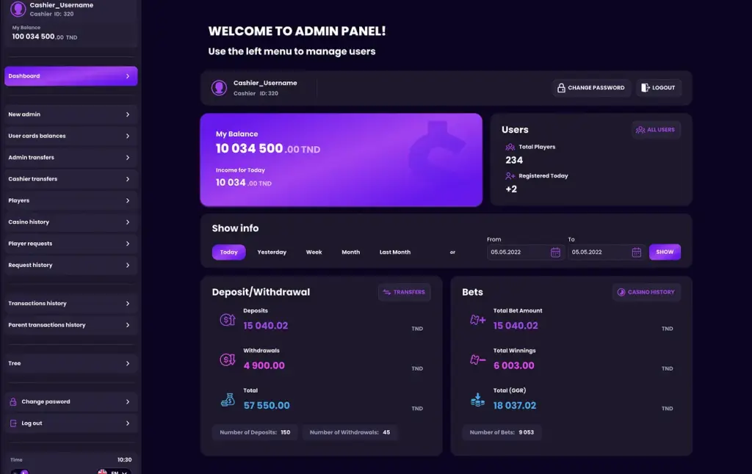Open Casino history in sidebar menu
The height and width of the screenshot is (474, 752).
71,222
